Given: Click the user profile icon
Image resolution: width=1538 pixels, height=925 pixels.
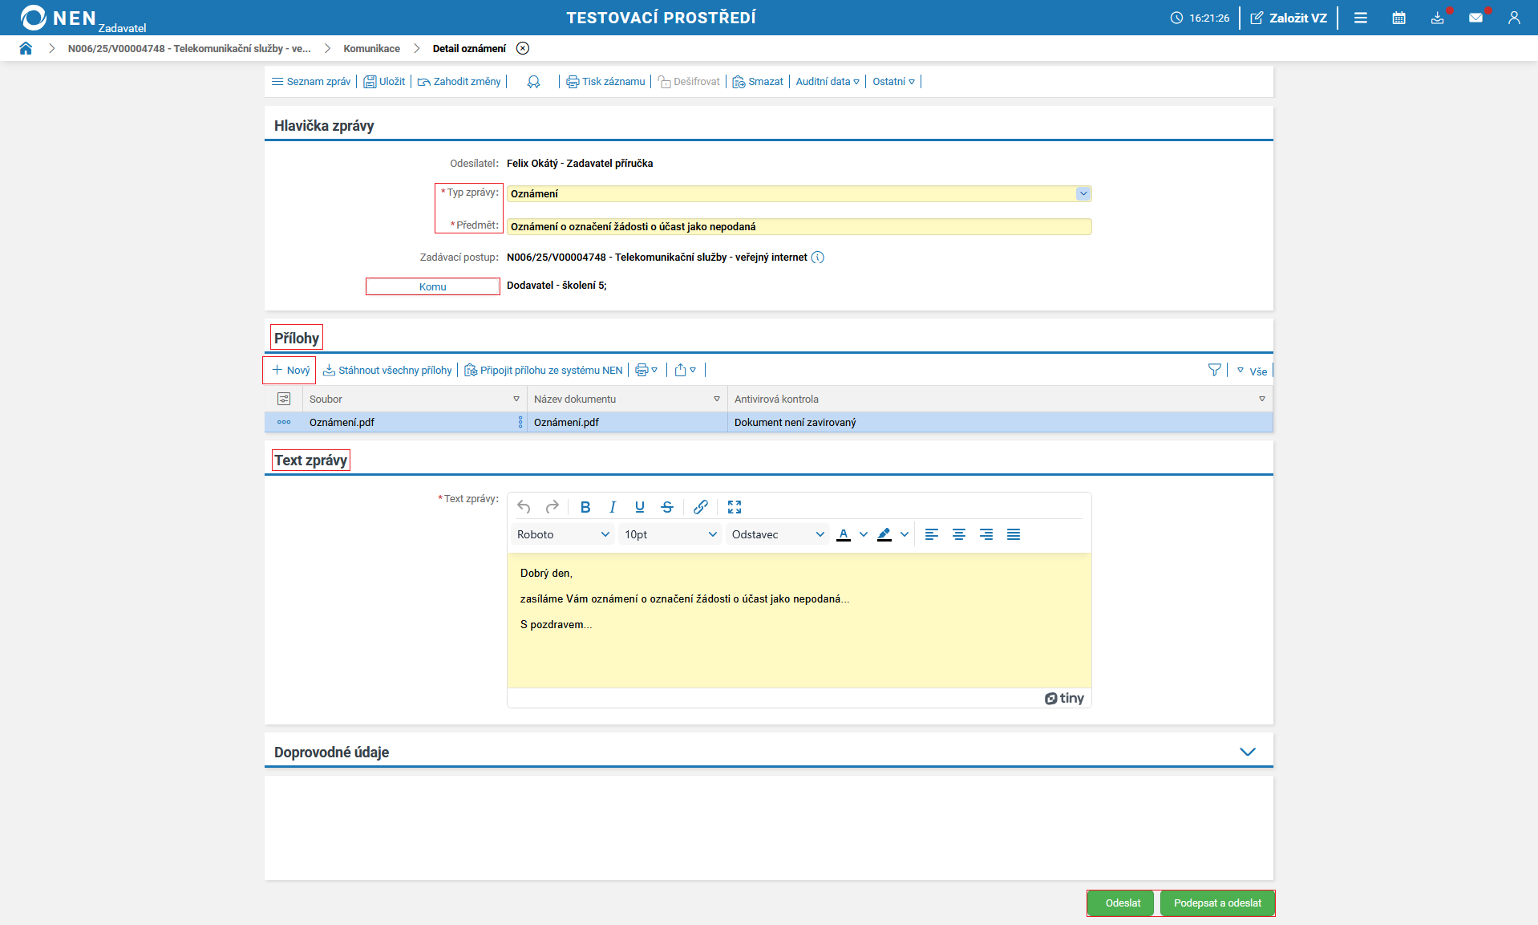Looking at the screenshot, I should [1514, 18].
